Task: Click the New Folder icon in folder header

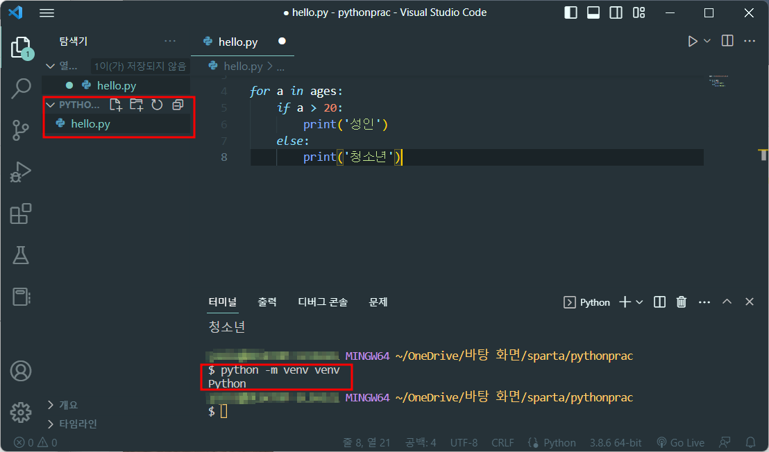Action: pos(136,104)
